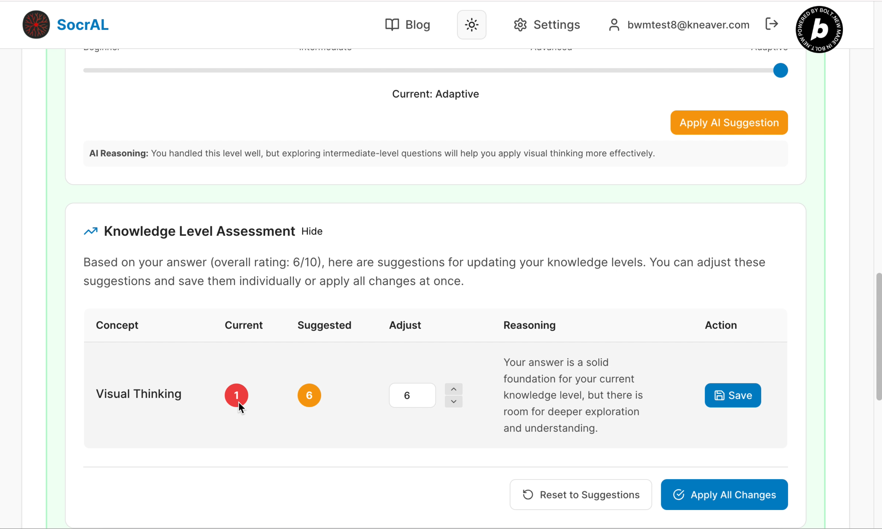Open Settings from the header
The height and width of the screenshot is (529, 882).
[547, 25]
